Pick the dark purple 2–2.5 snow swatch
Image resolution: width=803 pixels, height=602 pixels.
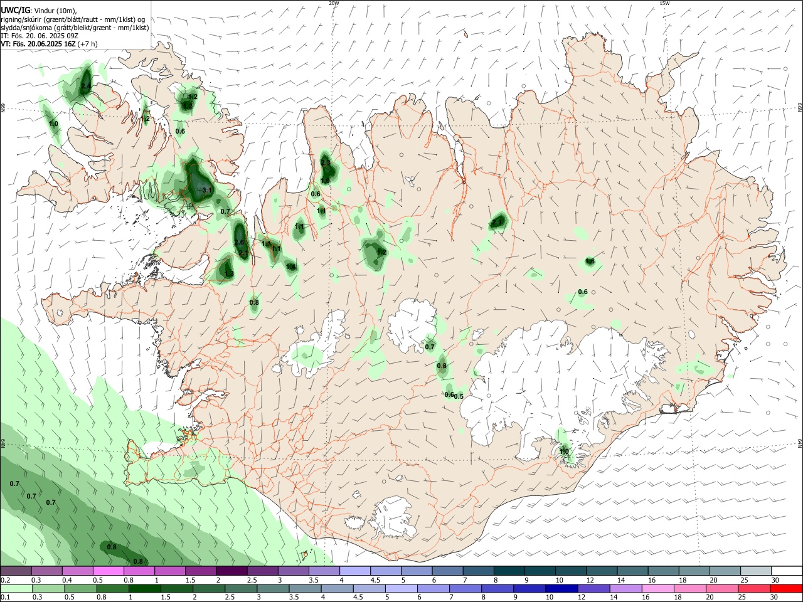(x=231, y=571)
